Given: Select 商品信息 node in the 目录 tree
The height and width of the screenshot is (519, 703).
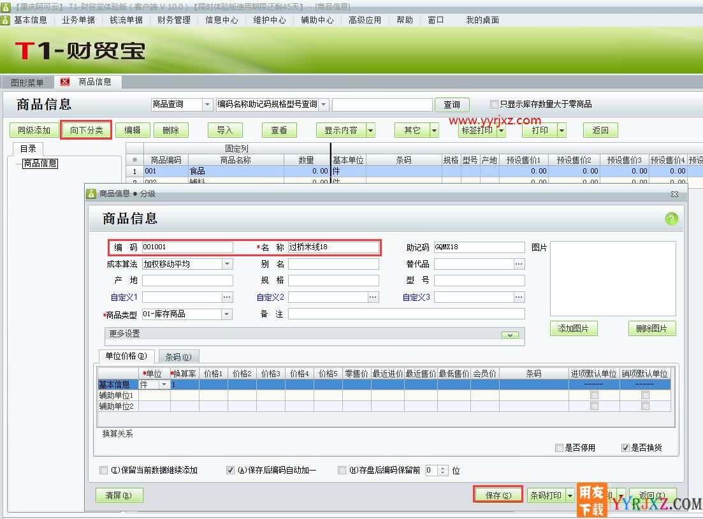Looking at the screenshot, I should tap(40, 163).
